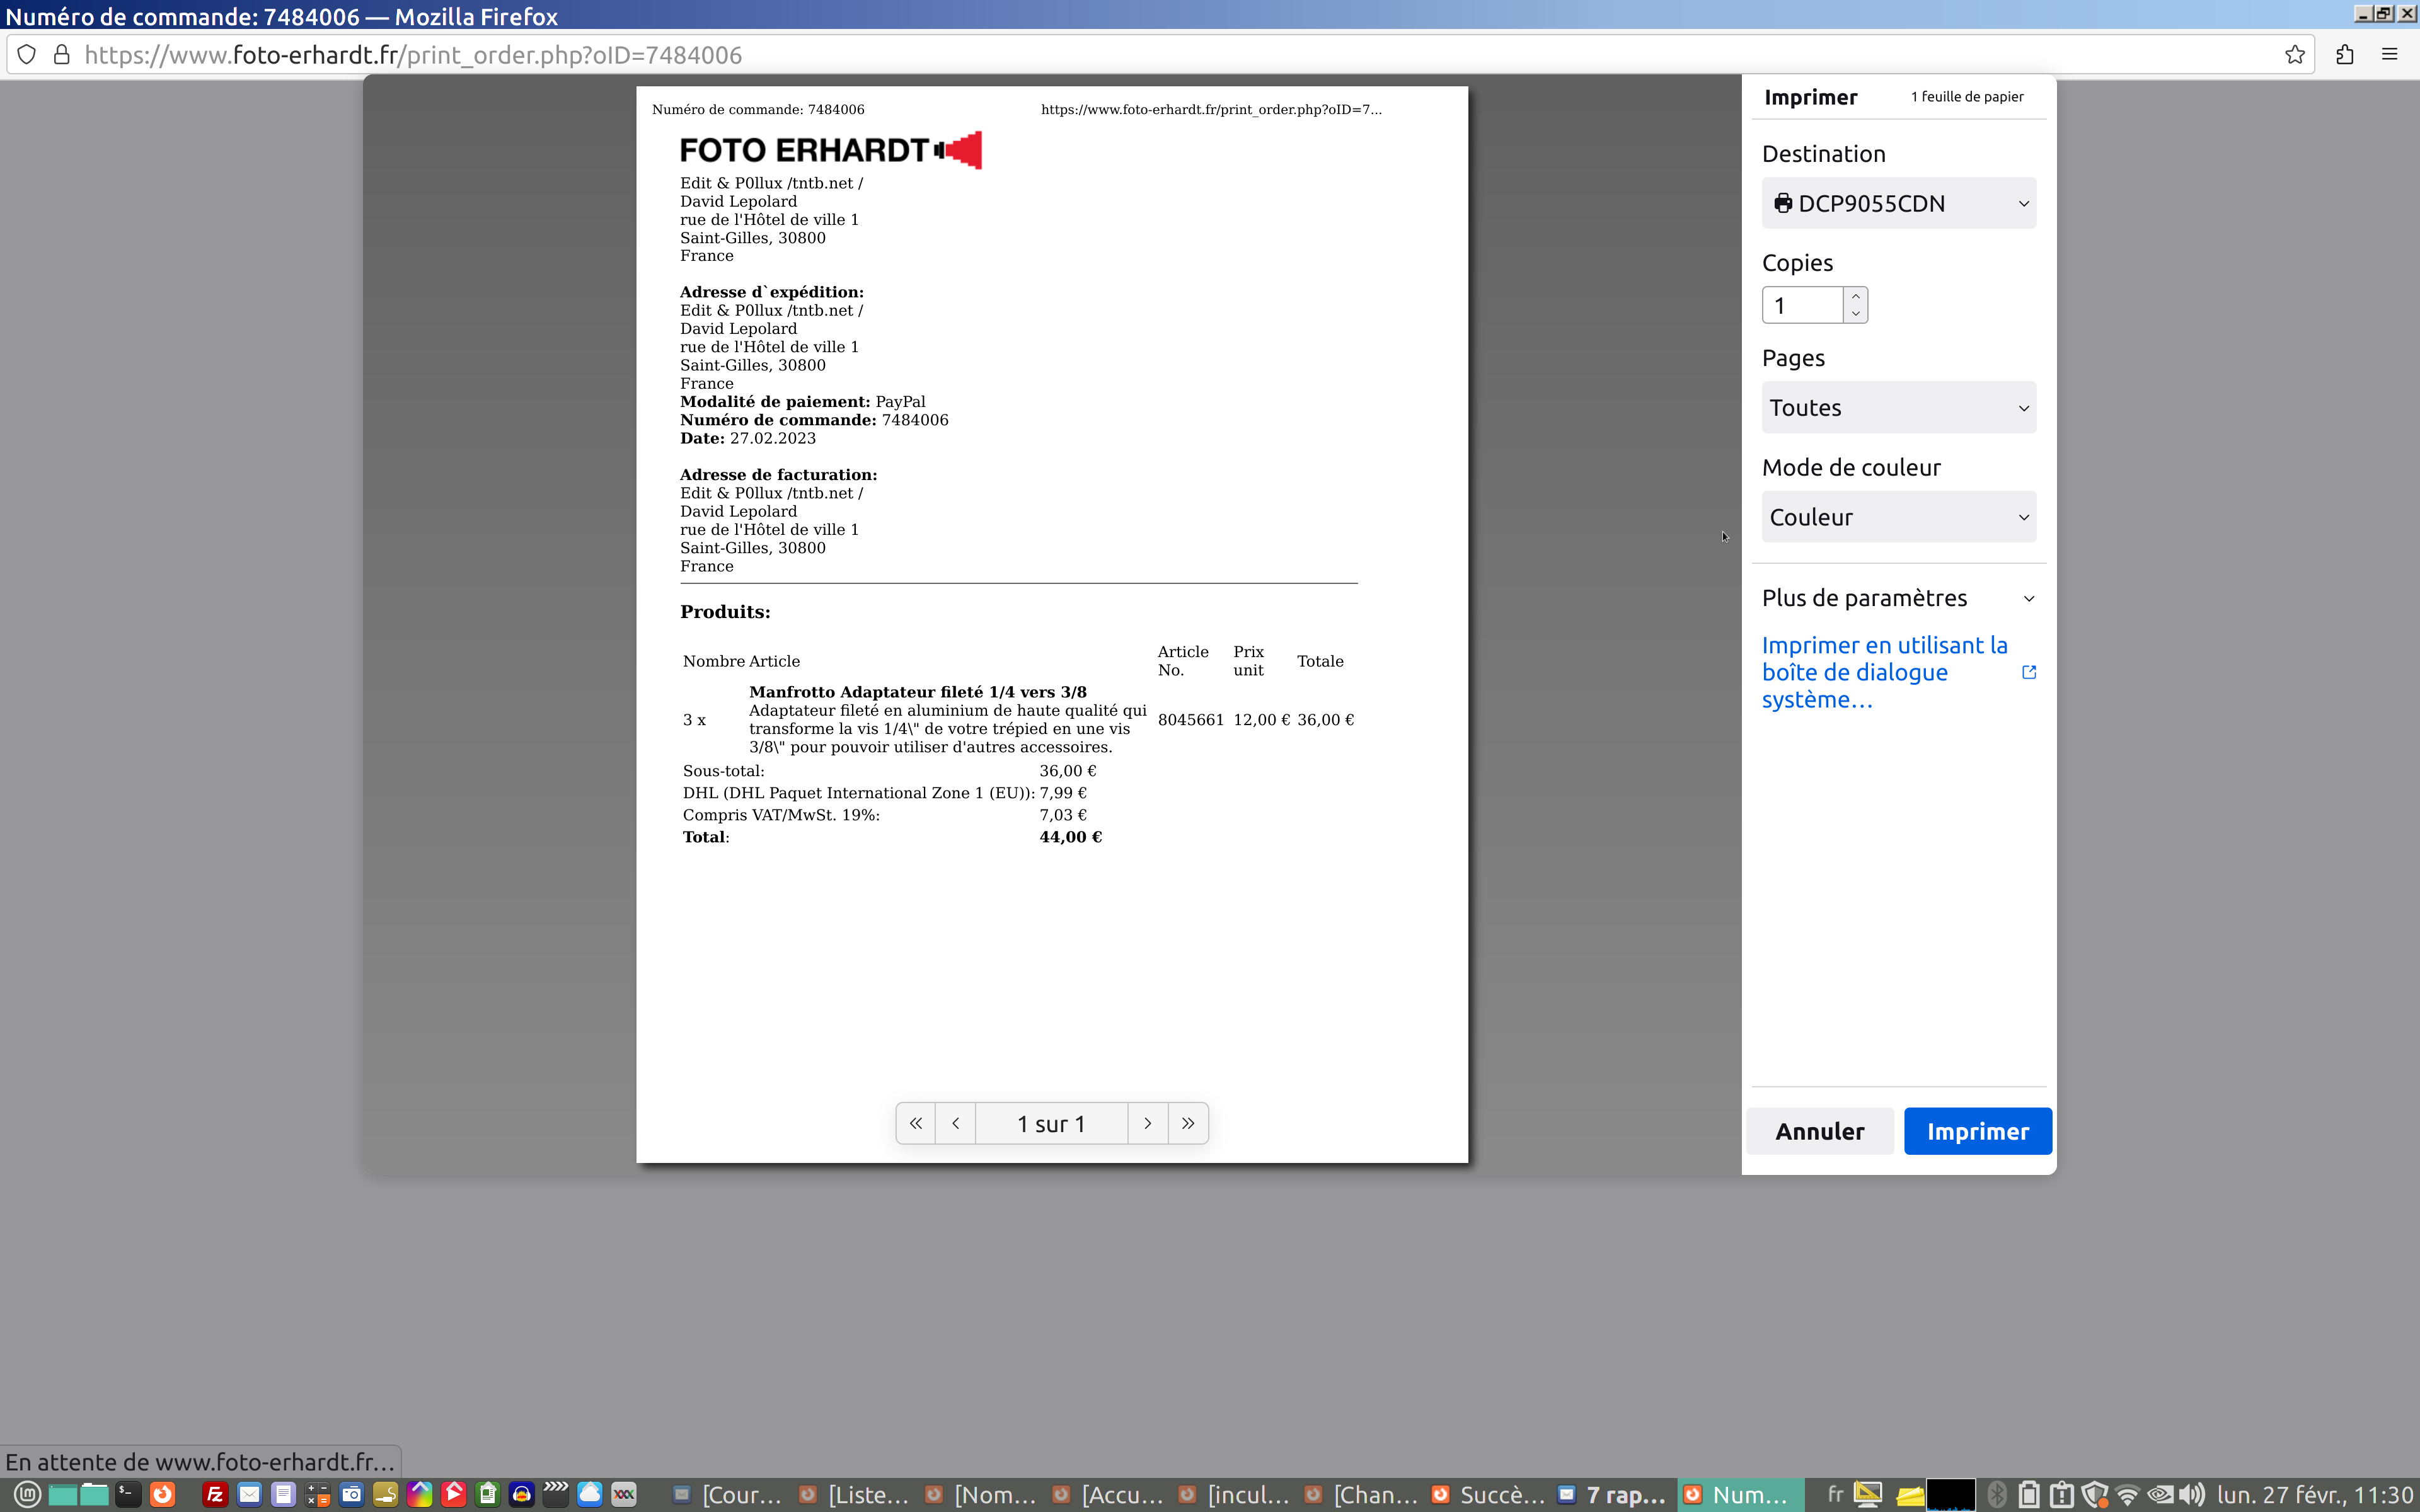Screen dimensions: 2420x1512
Task: Open the Destination printer dropdown
Action: 1898,203
